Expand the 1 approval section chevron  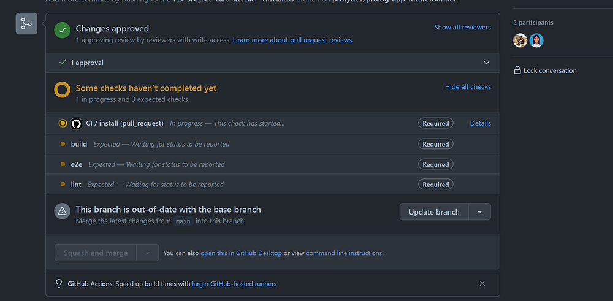(487, 63)
